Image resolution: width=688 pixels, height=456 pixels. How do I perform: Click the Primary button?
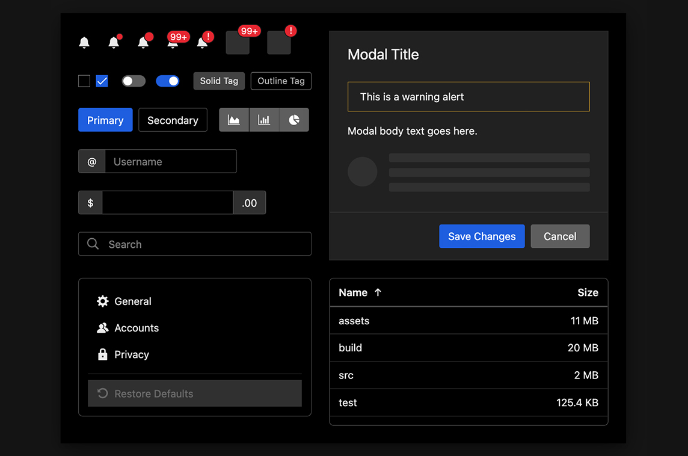pos(105,120)
